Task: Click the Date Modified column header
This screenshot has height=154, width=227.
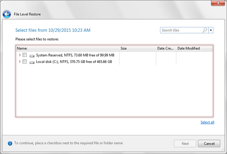Action: tap(194, 48)
